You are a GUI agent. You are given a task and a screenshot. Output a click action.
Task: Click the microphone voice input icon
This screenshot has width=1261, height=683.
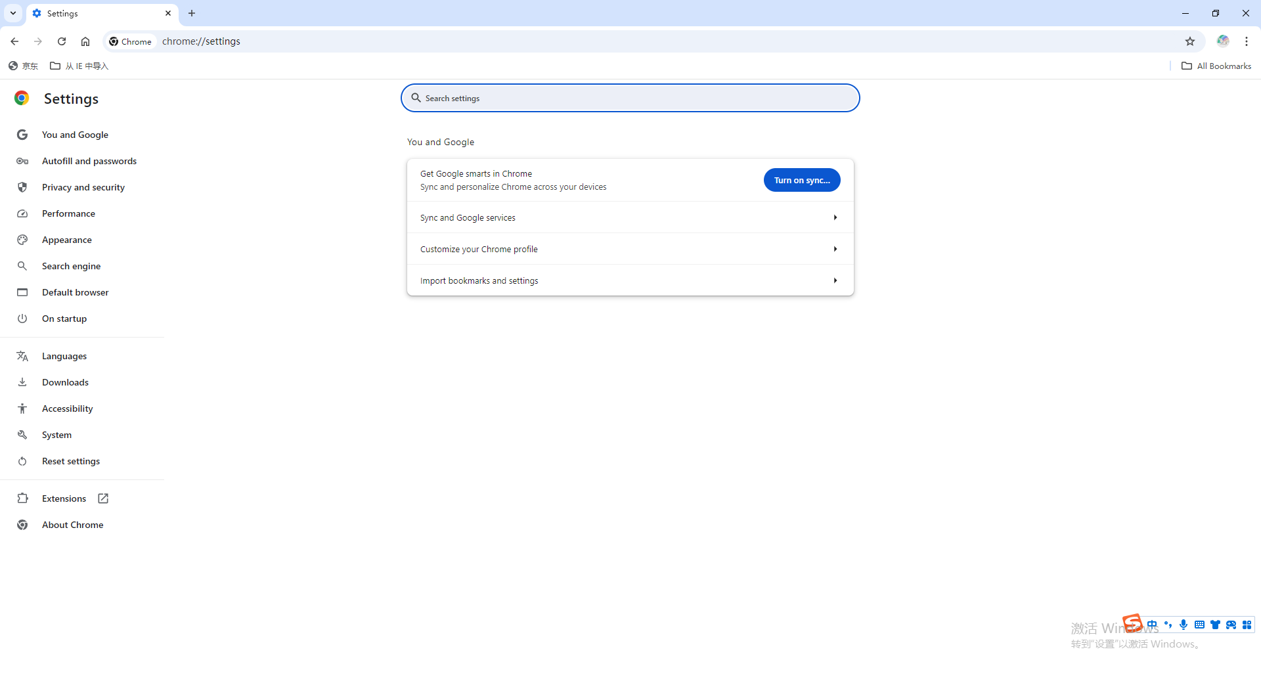point(1184,625)
